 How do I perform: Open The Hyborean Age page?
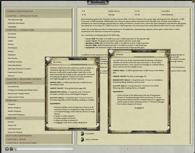[15, 20]
